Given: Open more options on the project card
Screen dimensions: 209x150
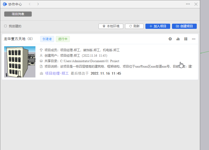Looking at the screenshot, I should click(x=194, y=39).
